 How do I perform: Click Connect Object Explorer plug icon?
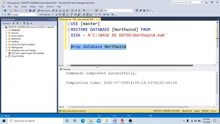click(14, 23)
